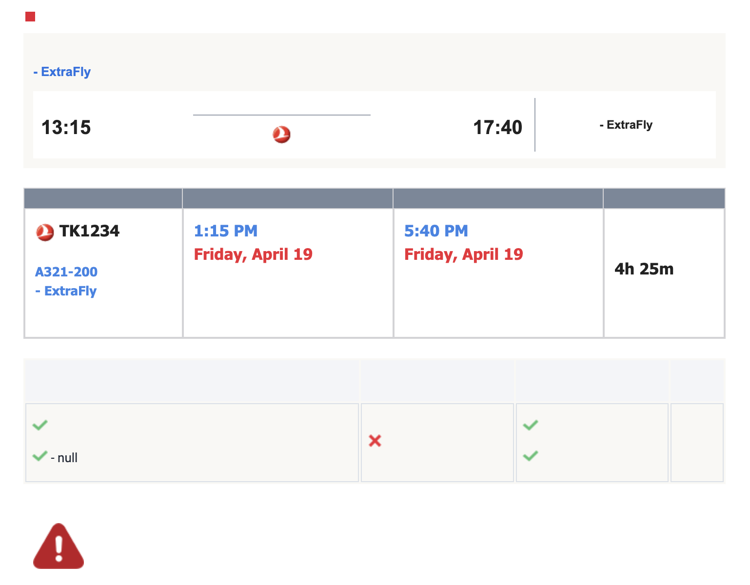Click the green checkmark beside '- null'
Viewport: 750px width, 585px height.
(39, 456)
